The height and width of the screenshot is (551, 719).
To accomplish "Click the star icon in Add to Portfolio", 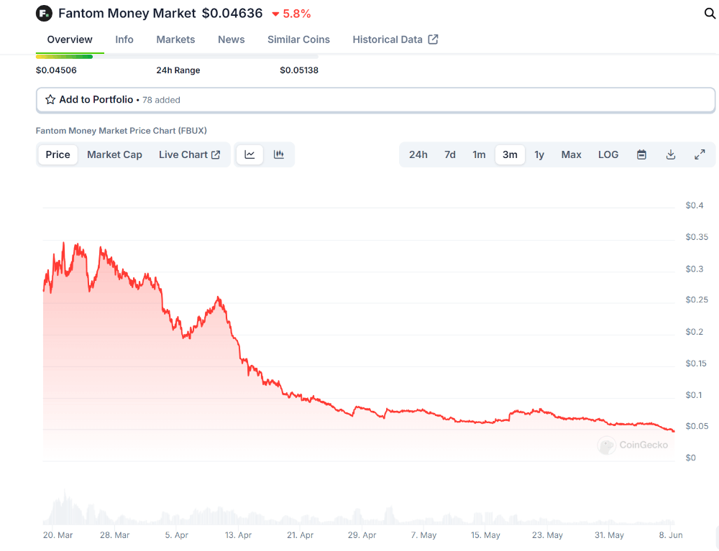I will tap(50, 100).
